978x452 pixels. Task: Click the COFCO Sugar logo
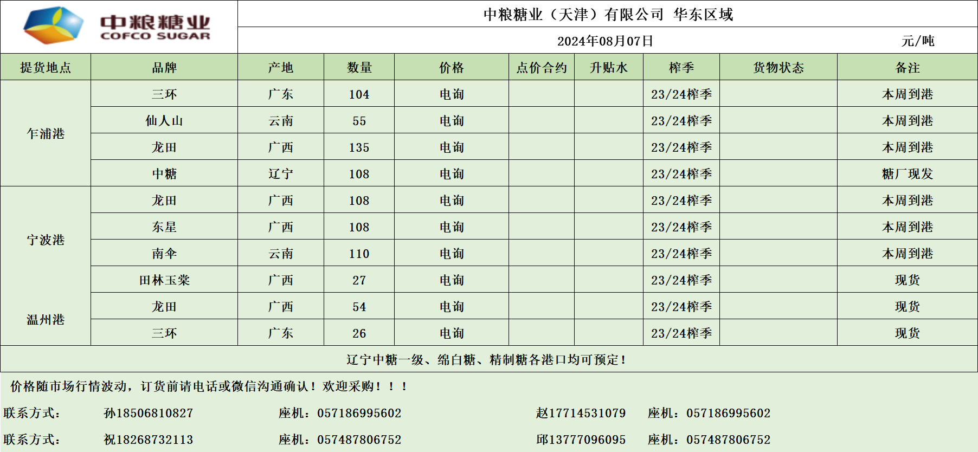117,26
